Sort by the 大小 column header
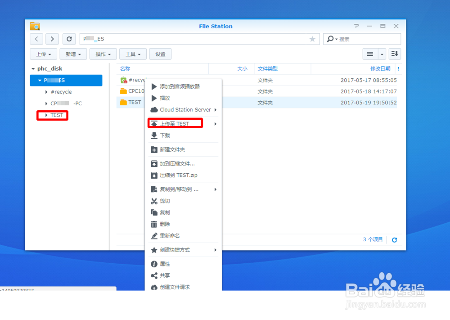The width and height of the screenshot is (450, 320). 242,68
